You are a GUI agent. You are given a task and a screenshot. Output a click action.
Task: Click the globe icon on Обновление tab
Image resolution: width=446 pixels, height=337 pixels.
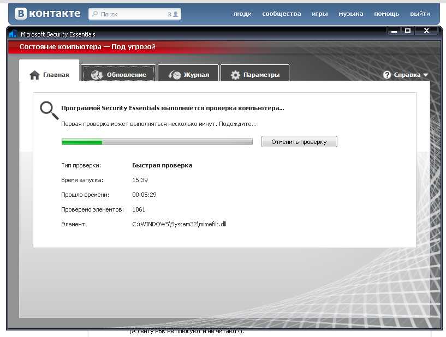(x=97, y=75)
